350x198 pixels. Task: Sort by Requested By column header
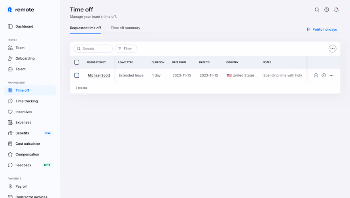(x=96, y=62)
